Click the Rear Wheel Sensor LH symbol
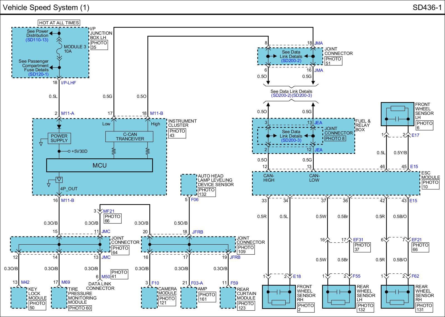 point(338,297)
